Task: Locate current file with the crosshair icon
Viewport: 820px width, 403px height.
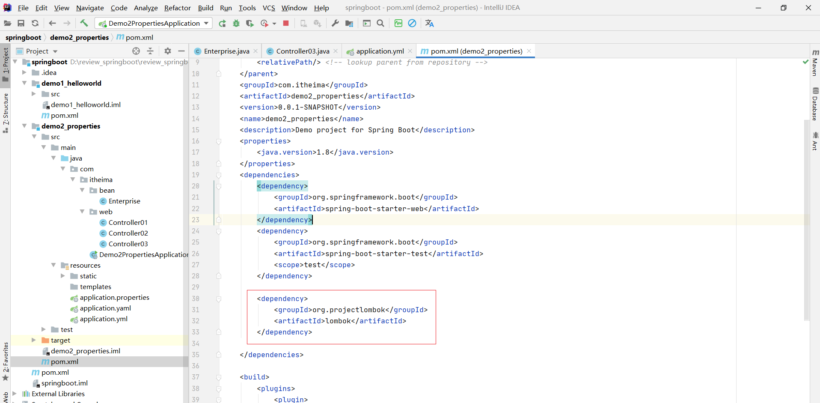Action: (136, 51)
